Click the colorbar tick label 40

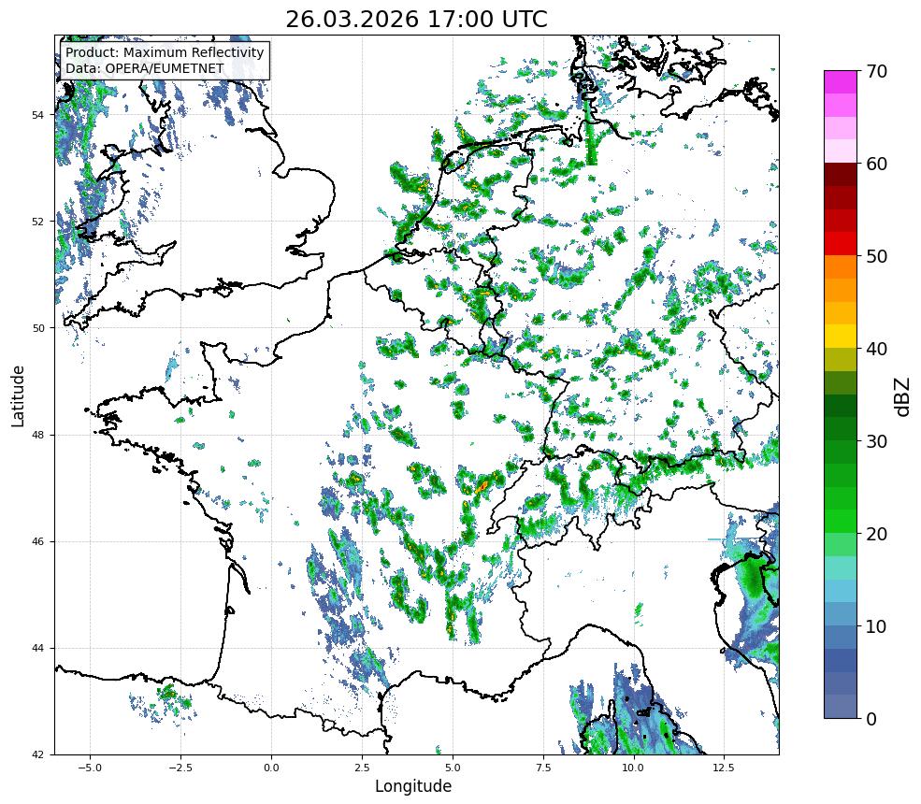(876, 349)
